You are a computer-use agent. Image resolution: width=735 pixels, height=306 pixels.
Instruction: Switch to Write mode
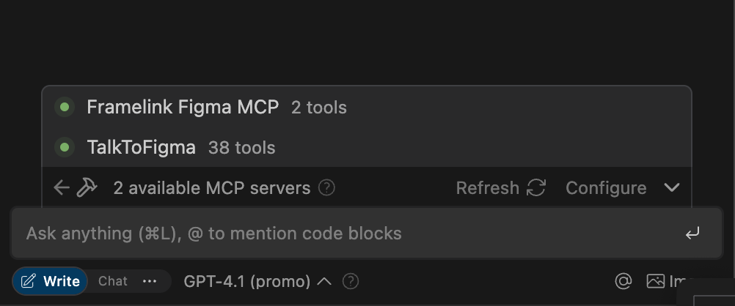pyautogui.click(x=51, y=281)
